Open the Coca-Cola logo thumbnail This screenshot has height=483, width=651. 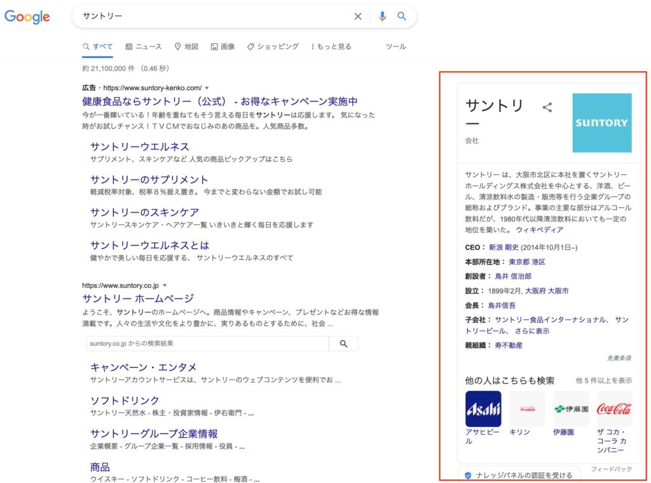615,409
